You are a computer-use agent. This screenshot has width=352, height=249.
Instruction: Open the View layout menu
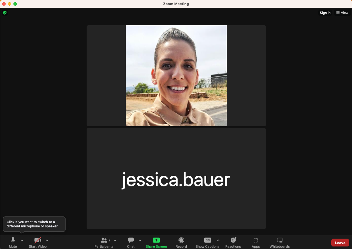[342, 13]
